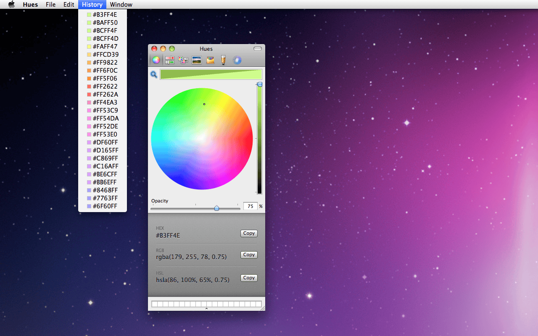The height and width of the screenshot is (336, 538).
Task: Switch to the Color Sliders icon
Action: 169,60
